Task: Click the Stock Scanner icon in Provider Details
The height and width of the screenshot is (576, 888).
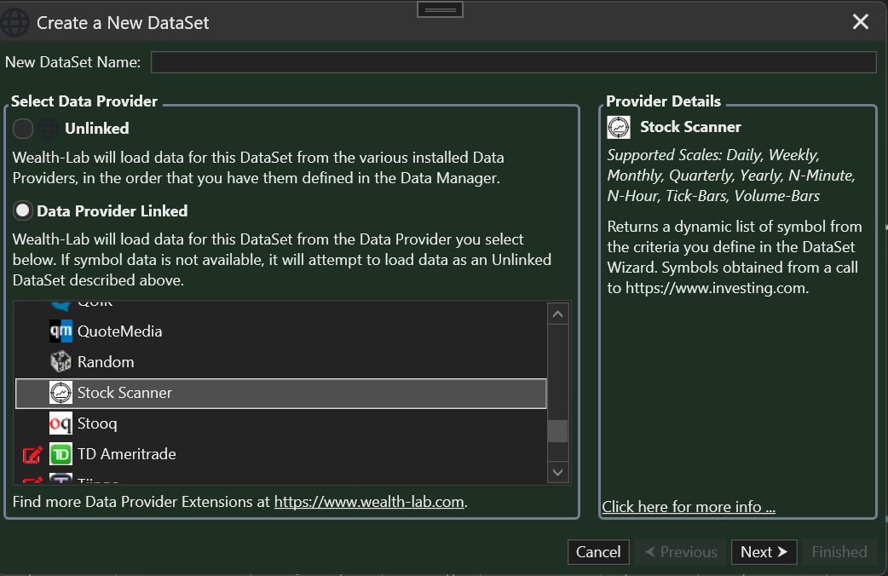Action: (x=619, y=127)
